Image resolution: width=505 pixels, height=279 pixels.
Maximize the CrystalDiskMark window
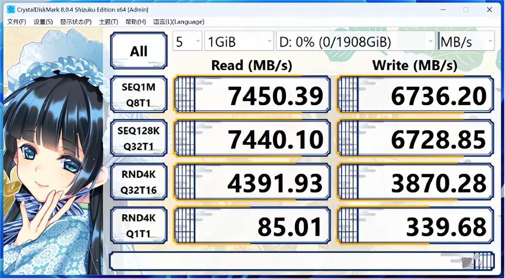coord(466,10)
